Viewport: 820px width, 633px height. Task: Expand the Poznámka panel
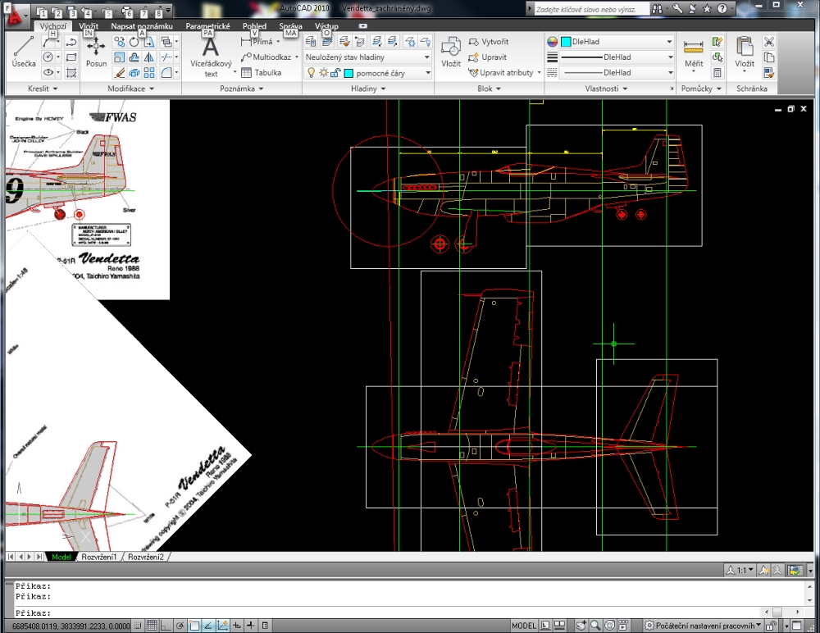tap(242, 89)
